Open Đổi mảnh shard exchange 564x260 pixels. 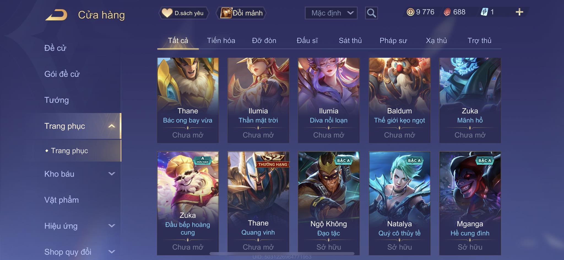tap(242, 13)
